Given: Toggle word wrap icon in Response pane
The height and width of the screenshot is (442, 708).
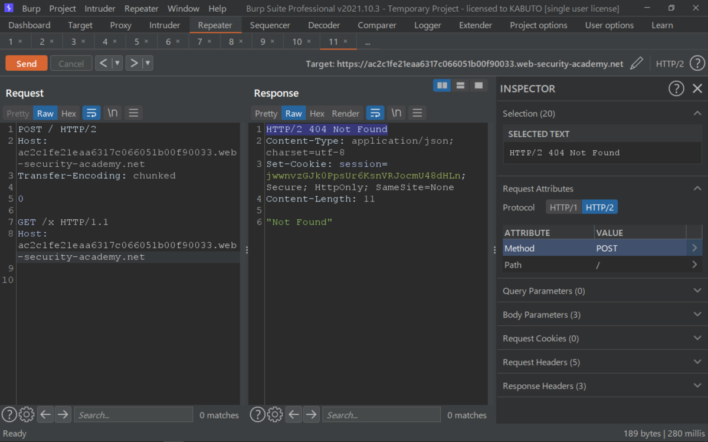Looking at the screenshot, I should click(x=375, y=113).
